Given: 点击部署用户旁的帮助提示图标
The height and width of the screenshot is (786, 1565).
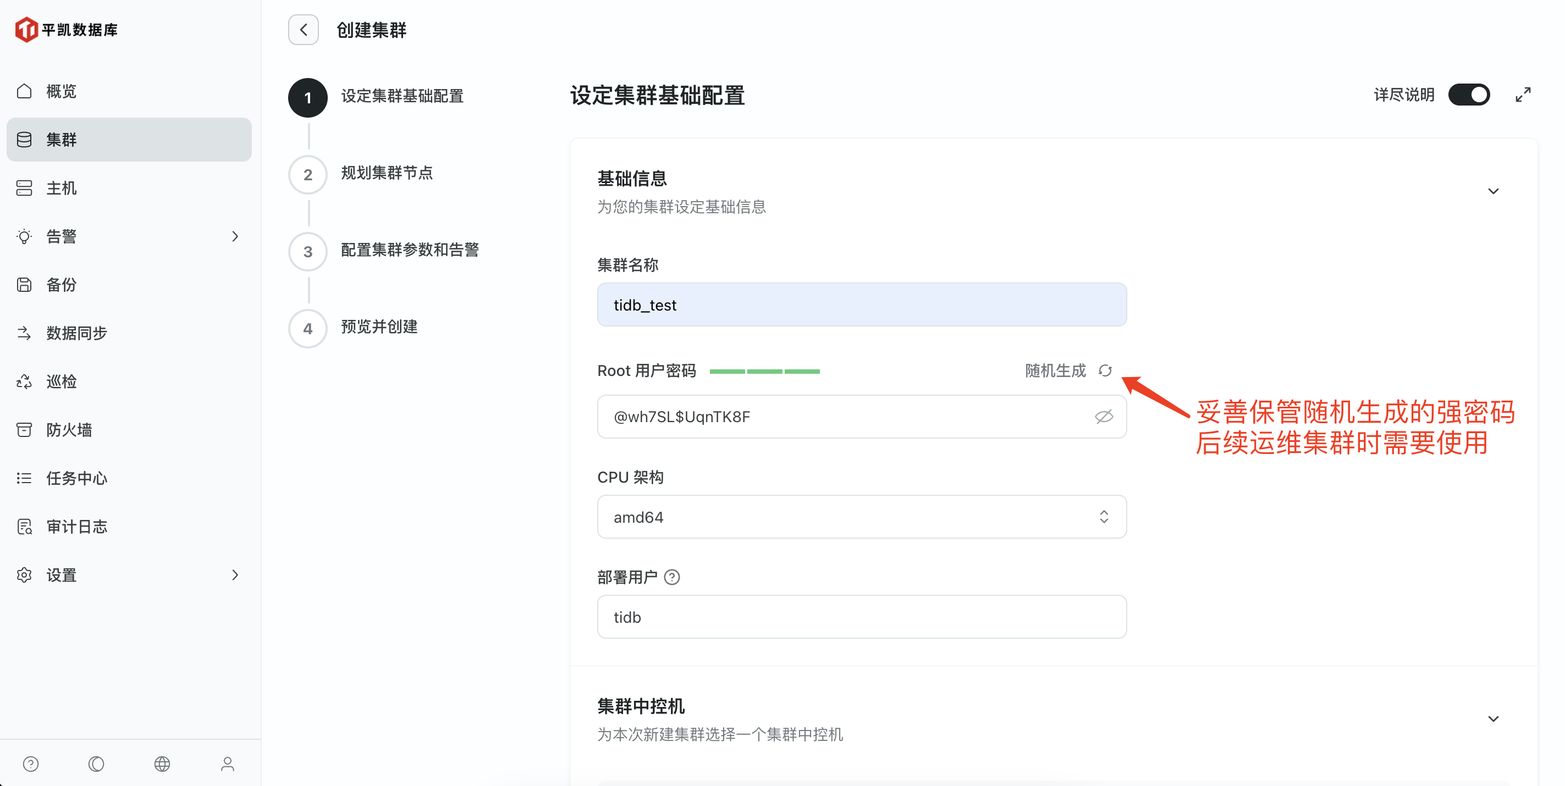Looking at the screenshot, I should (x=673, y=577).
